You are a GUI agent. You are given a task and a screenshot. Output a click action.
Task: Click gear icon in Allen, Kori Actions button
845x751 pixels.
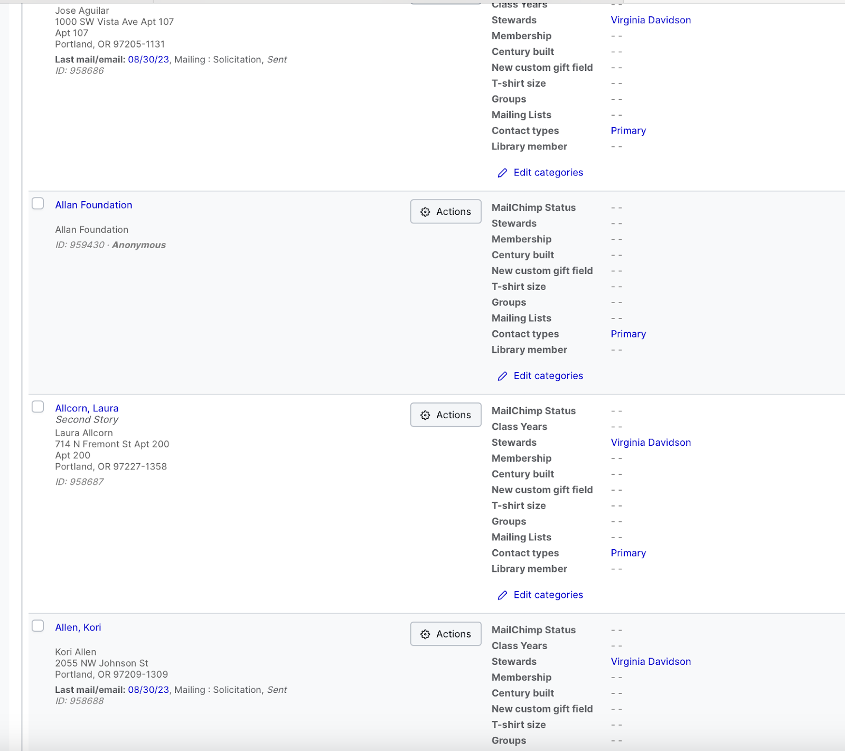425,634
